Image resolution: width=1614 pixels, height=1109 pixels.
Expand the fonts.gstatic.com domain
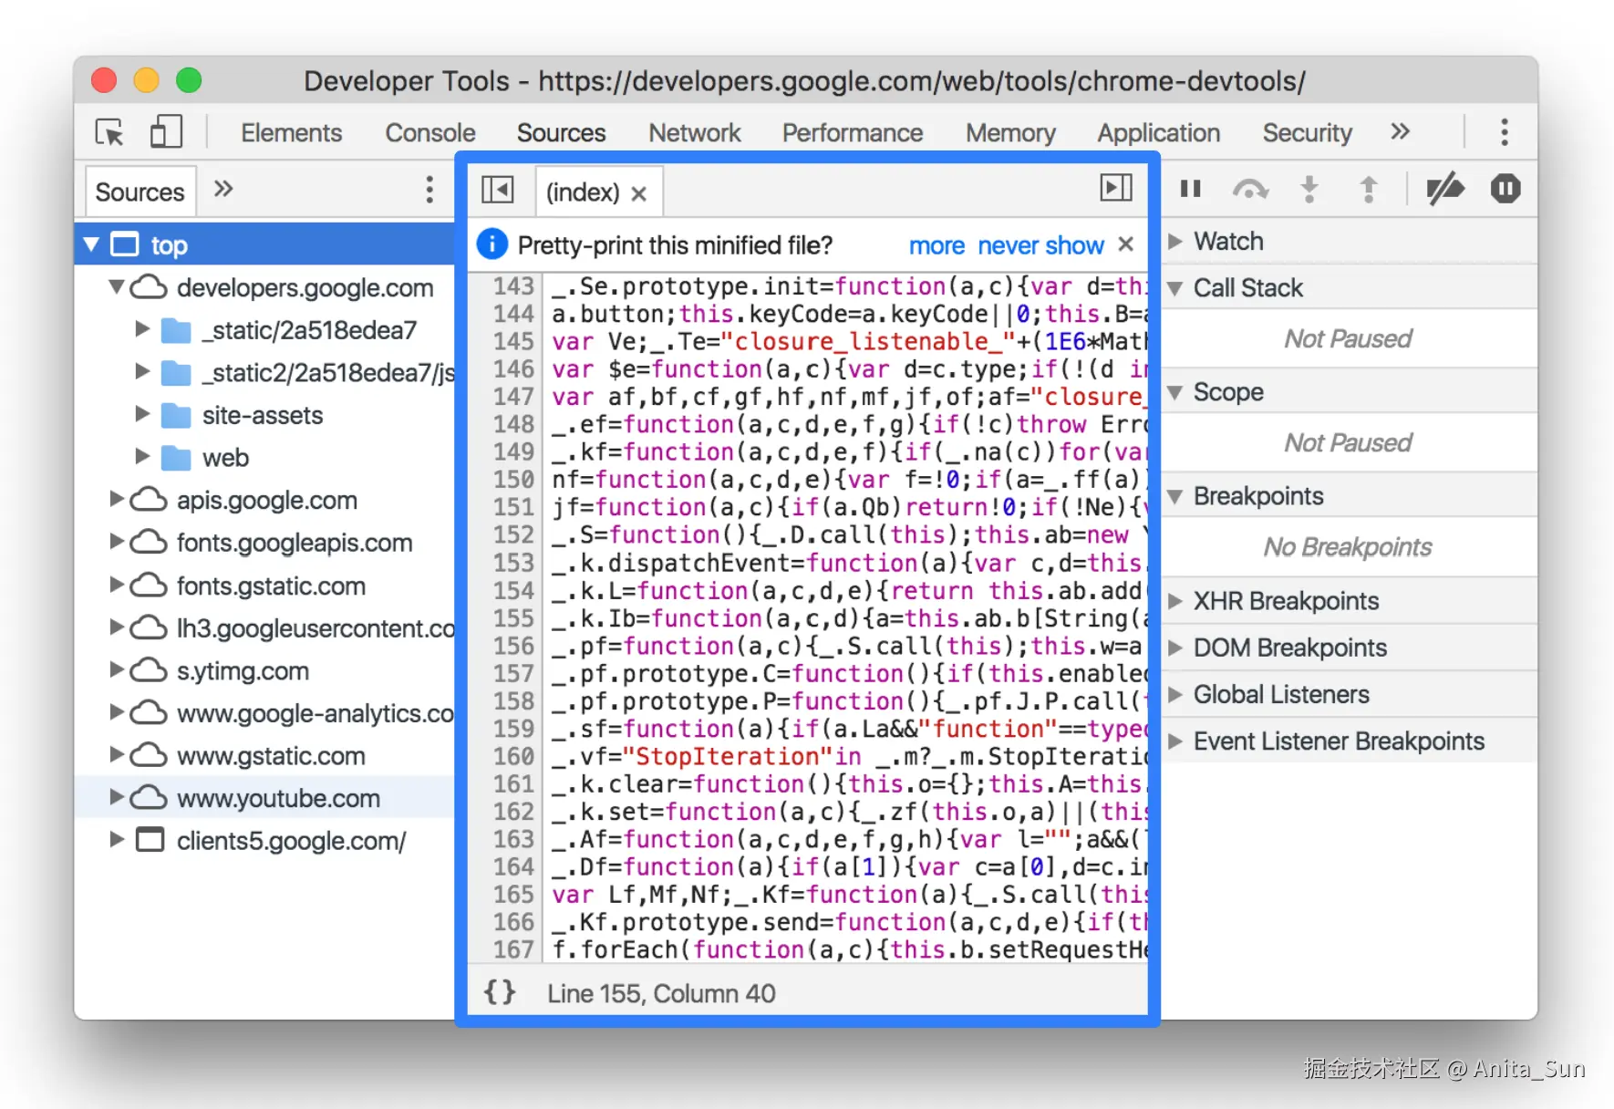pos(116,585)
